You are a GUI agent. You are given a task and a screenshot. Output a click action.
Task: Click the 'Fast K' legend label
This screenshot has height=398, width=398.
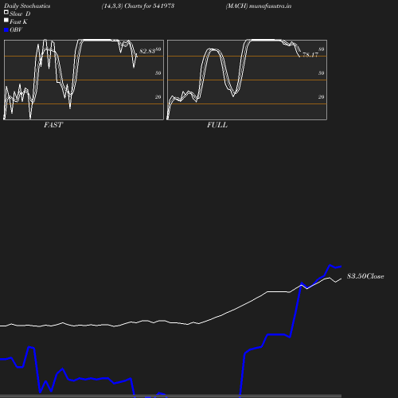(18, 21)
